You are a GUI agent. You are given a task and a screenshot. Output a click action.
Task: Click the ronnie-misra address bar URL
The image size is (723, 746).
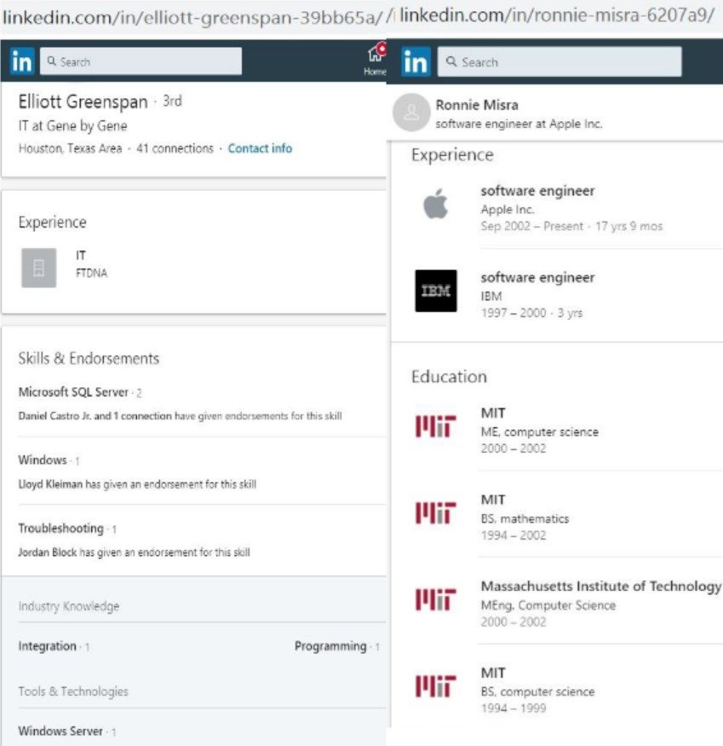coord(557,15)
